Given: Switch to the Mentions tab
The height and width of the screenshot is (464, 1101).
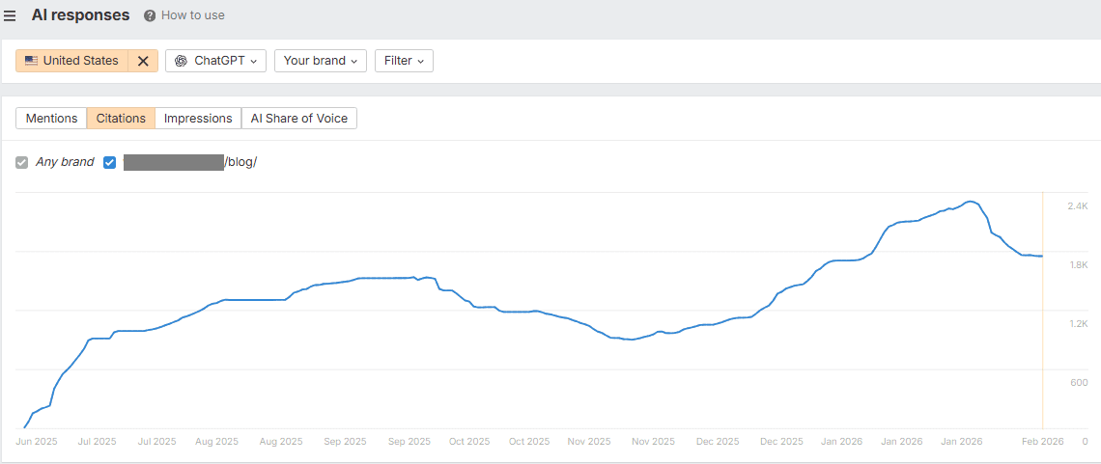Looking at the screenshot, I should (x=51, y=118).
